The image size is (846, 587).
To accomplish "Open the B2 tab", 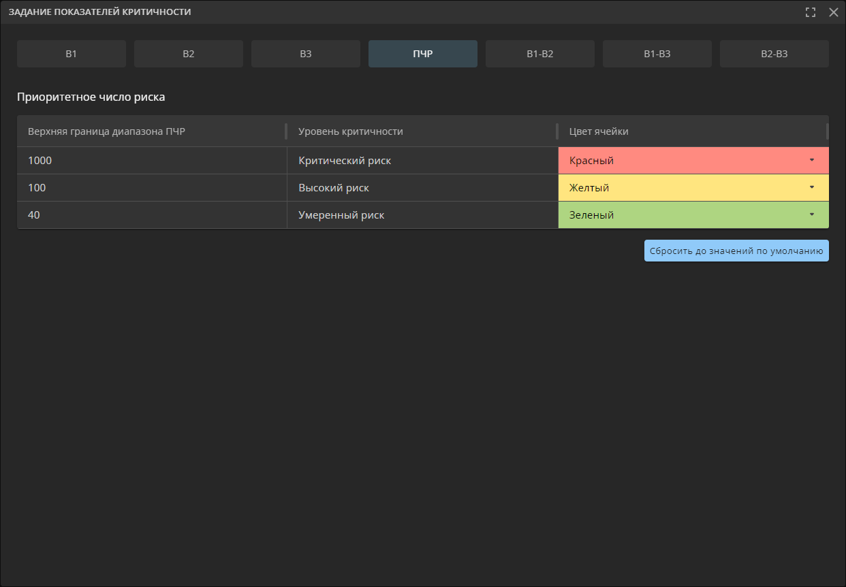I will click(189, 54).
